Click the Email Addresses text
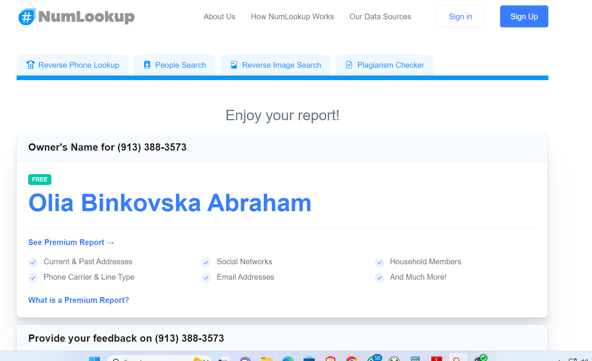 pos(246,277)
